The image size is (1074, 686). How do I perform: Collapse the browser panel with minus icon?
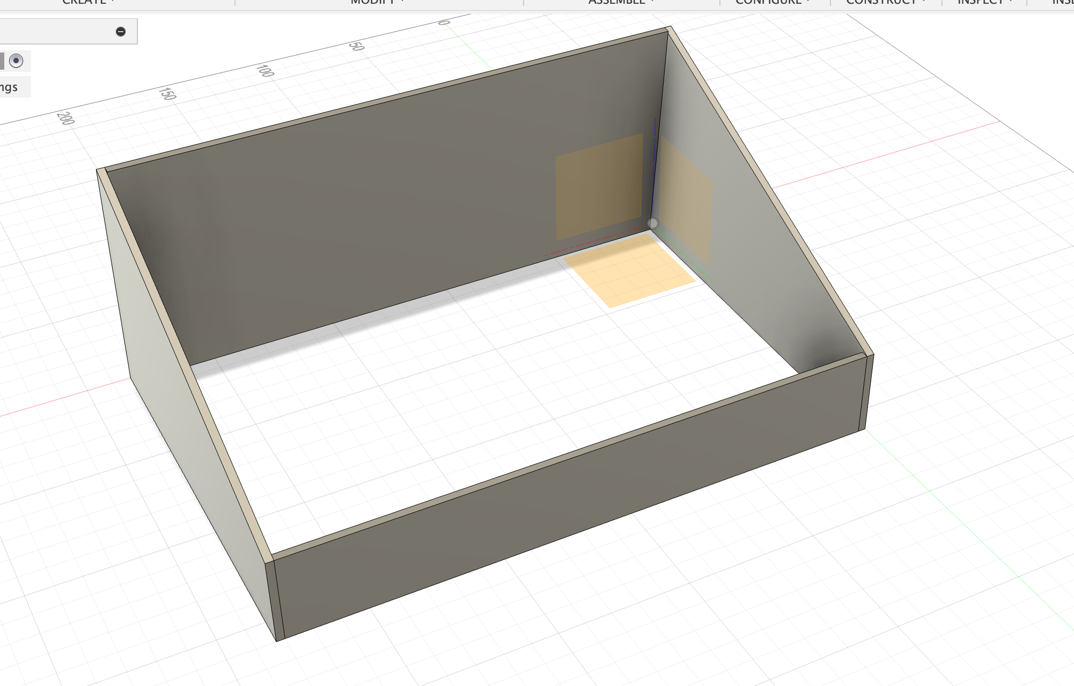click(x=121, y=32)
